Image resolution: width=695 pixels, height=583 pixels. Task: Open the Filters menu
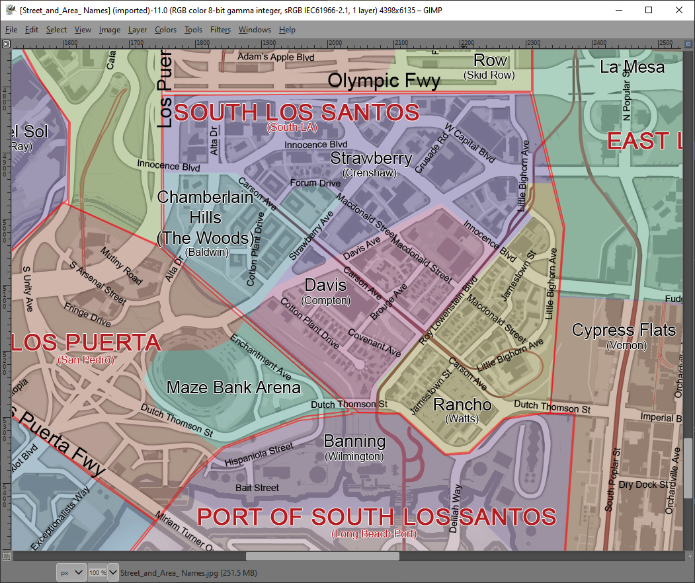pyautogui.click(x=220, y=30)
